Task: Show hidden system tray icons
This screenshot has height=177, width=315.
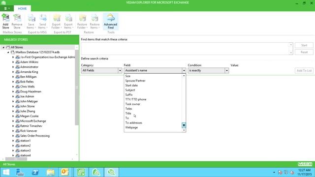Action: click(x=274, y=172)
